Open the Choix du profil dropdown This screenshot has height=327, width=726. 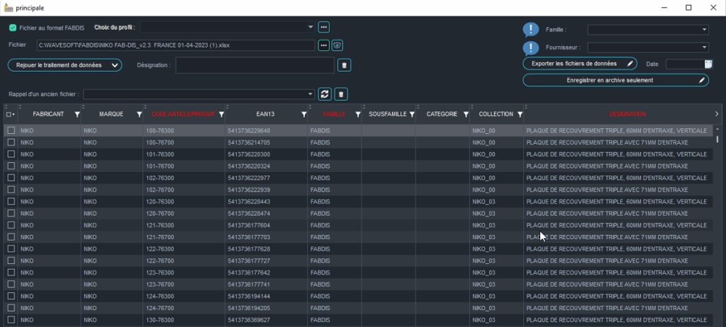[311, 28]
